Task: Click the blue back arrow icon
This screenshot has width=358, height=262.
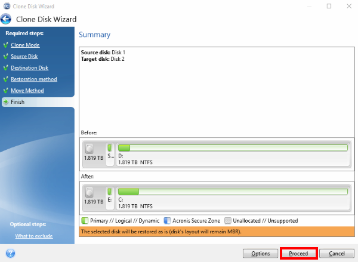Action: click(8, 19)
